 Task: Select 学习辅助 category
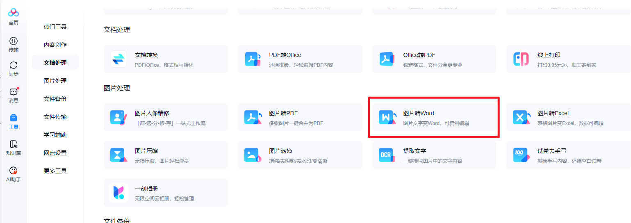[x=55, y=135]
